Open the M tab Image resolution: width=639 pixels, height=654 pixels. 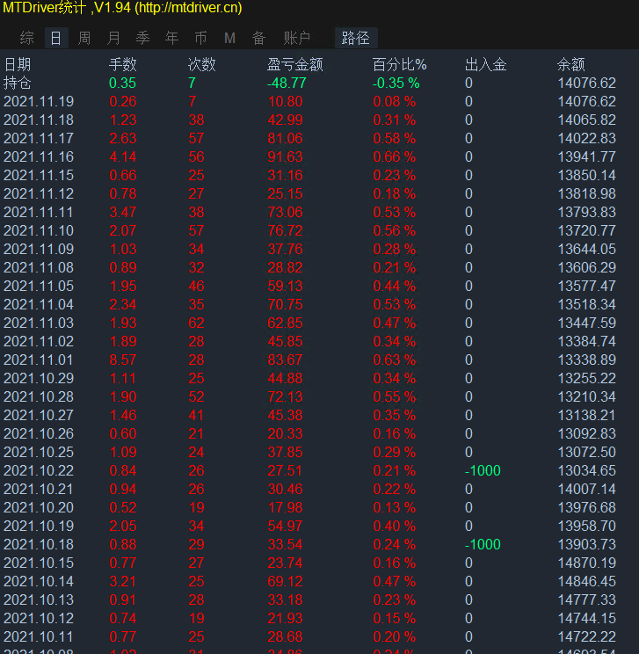click(x=229, y=38)
